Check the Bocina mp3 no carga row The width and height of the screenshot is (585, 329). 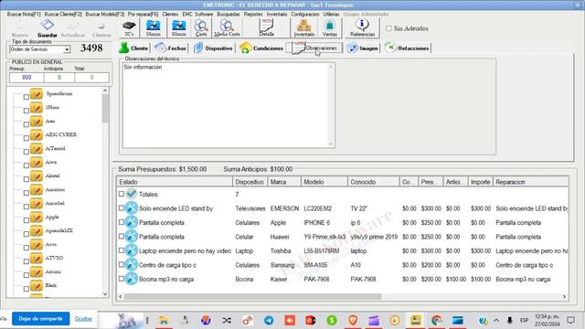122,279
